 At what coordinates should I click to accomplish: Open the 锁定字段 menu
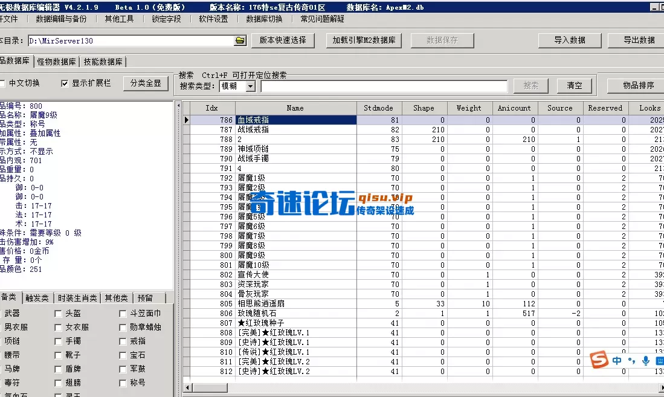coord(166,19)
